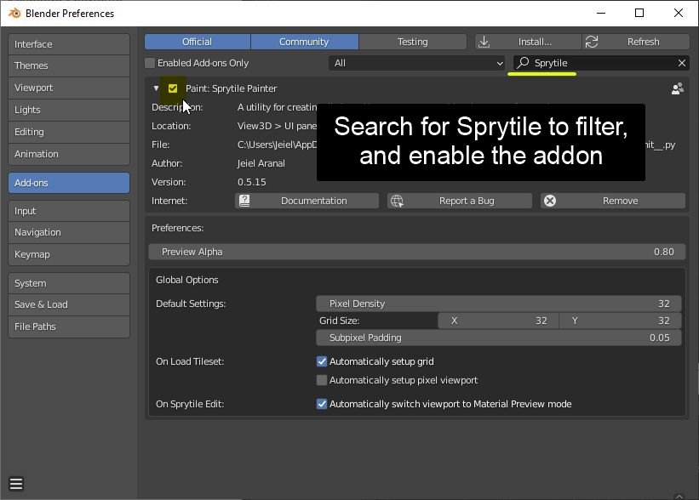Image resolution: width=699 pixels, height=500 pixels.
Task: Click the Global Options heading
Action: (187, 280)
